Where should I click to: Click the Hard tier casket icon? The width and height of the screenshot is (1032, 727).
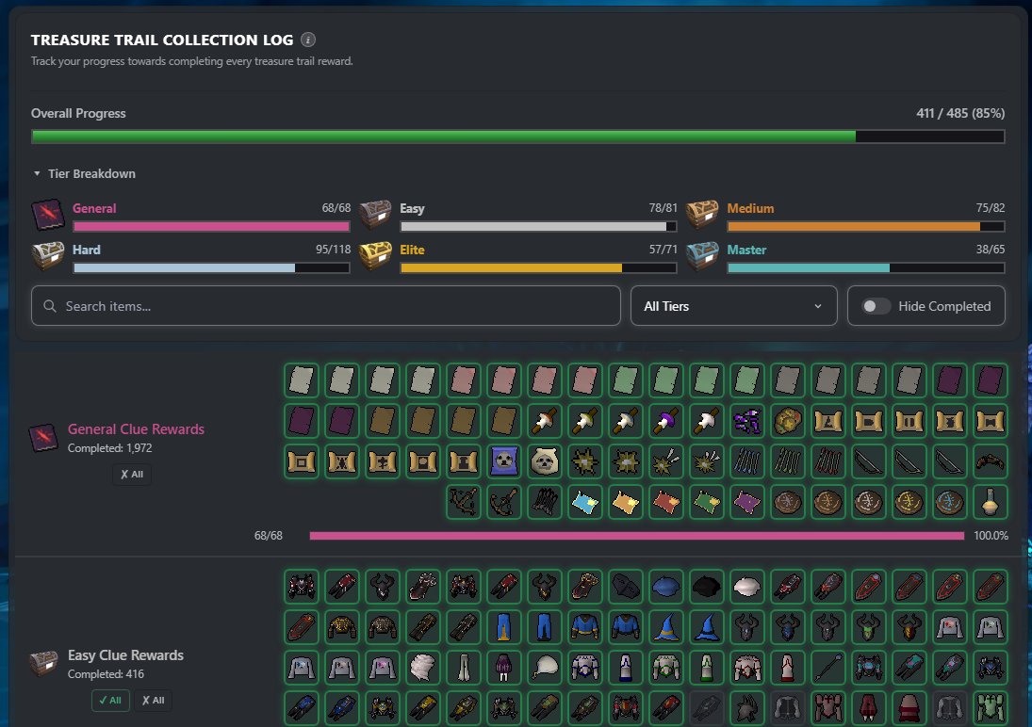[48, 256]
